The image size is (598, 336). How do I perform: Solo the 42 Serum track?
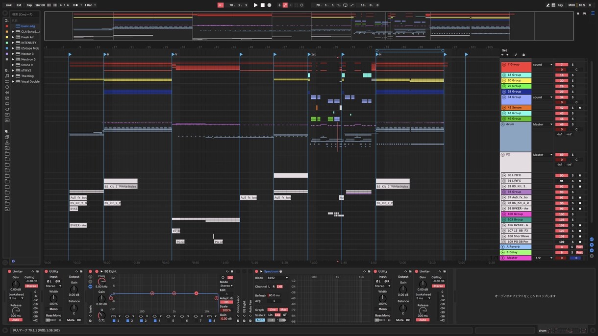[573, 108]
